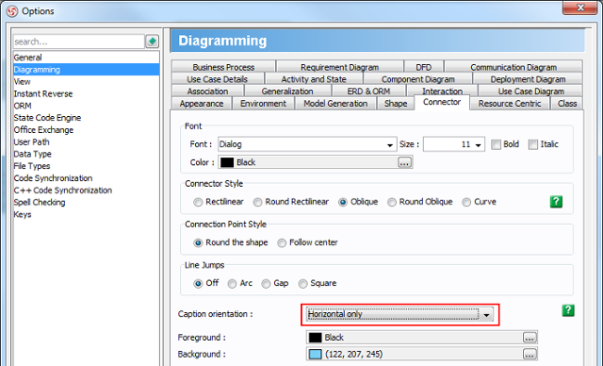
Task: Set Line Jumps to Gap
Action: [266, 284]
